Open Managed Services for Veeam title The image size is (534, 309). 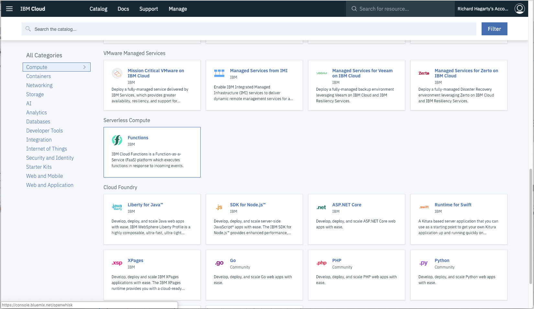tap(362, 73)
